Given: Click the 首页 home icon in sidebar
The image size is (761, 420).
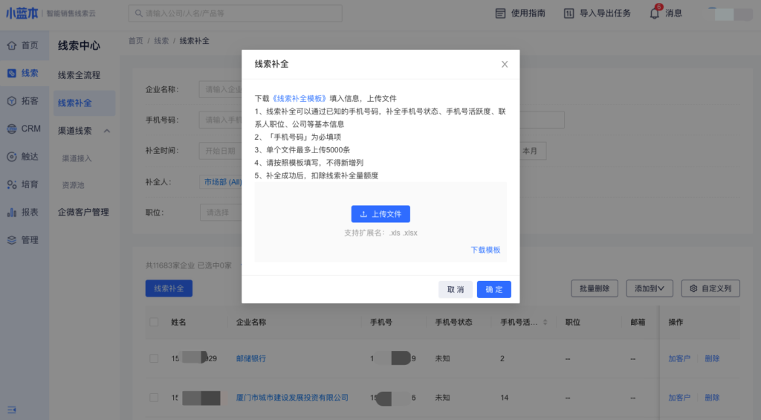Looking at the screenshot, I should [12, 45].
